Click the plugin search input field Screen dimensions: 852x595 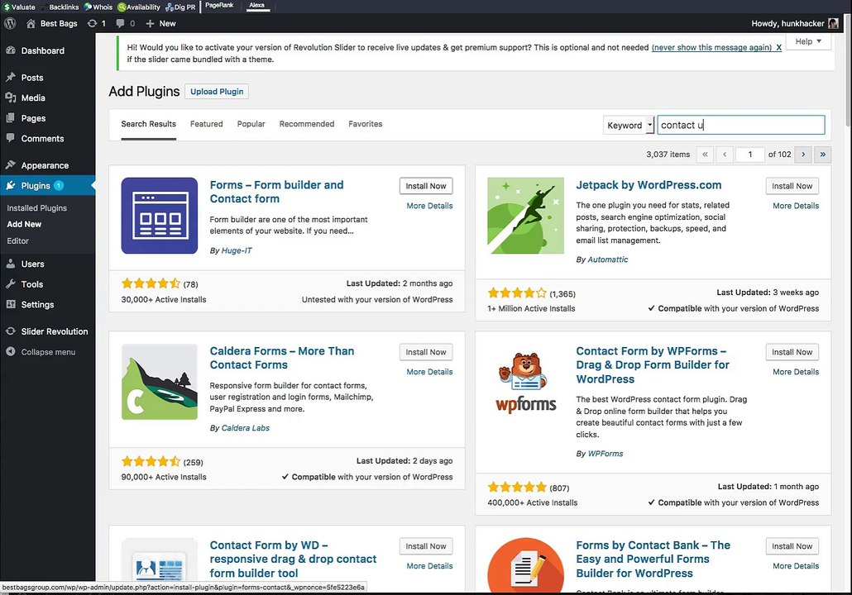[x=741, y=125]
